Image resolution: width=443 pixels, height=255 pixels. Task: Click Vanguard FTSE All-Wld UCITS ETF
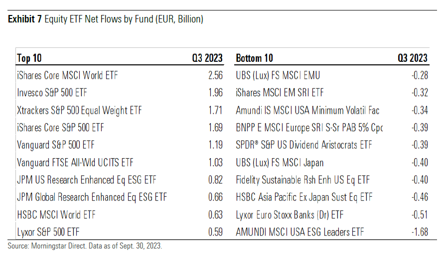click(75, 163)
